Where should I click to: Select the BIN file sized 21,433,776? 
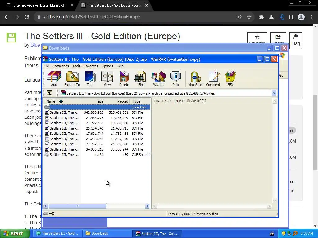(97, 118)
